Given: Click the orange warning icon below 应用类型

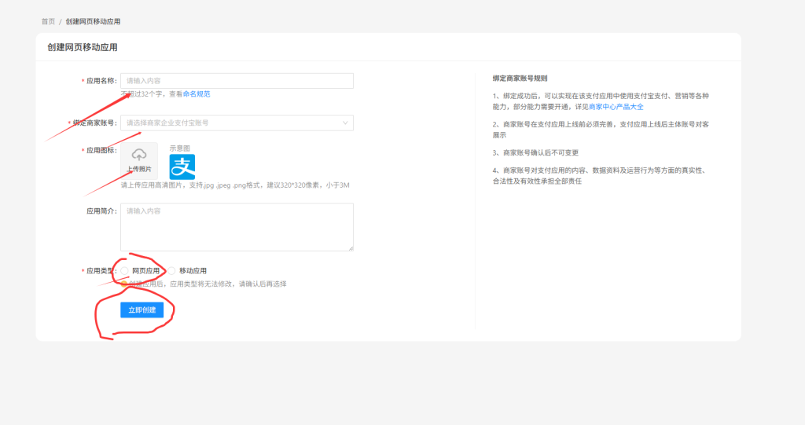Looking at the screenshot, I should [x=124, y=284].
